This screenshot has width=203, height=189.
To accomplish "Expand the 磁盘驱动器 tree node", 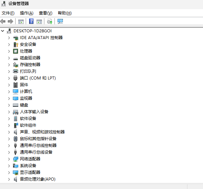I will 9,58.
